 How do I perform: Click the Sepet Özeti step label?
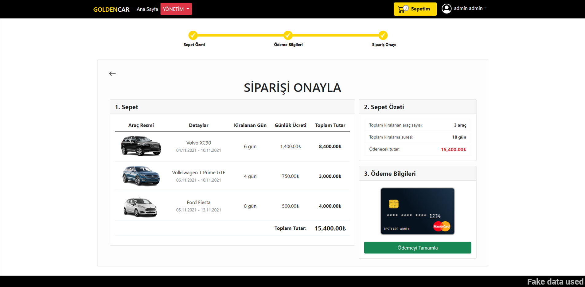[x=194, y=45]
